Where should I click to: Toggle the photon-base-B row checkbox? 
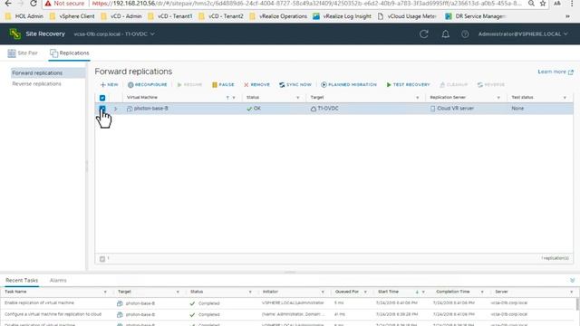pyautogui.click(x=102, y=109)
